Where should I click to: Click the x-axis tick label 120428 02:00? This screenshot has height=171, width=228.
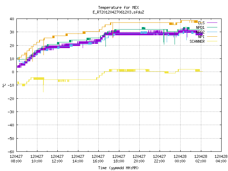[x=201, y=159]
